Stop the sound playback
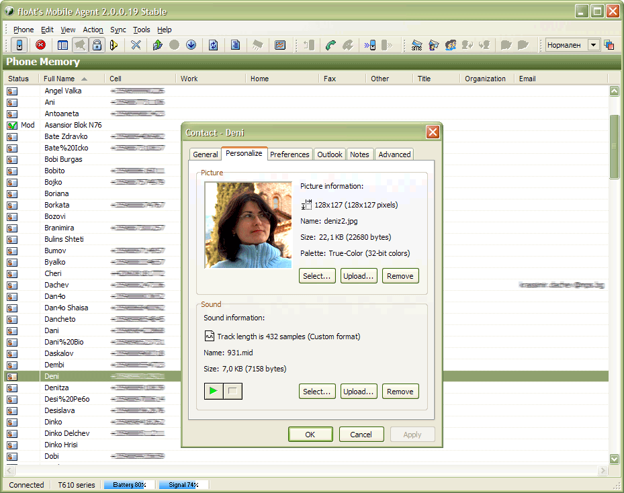 (x=232, y=391)
